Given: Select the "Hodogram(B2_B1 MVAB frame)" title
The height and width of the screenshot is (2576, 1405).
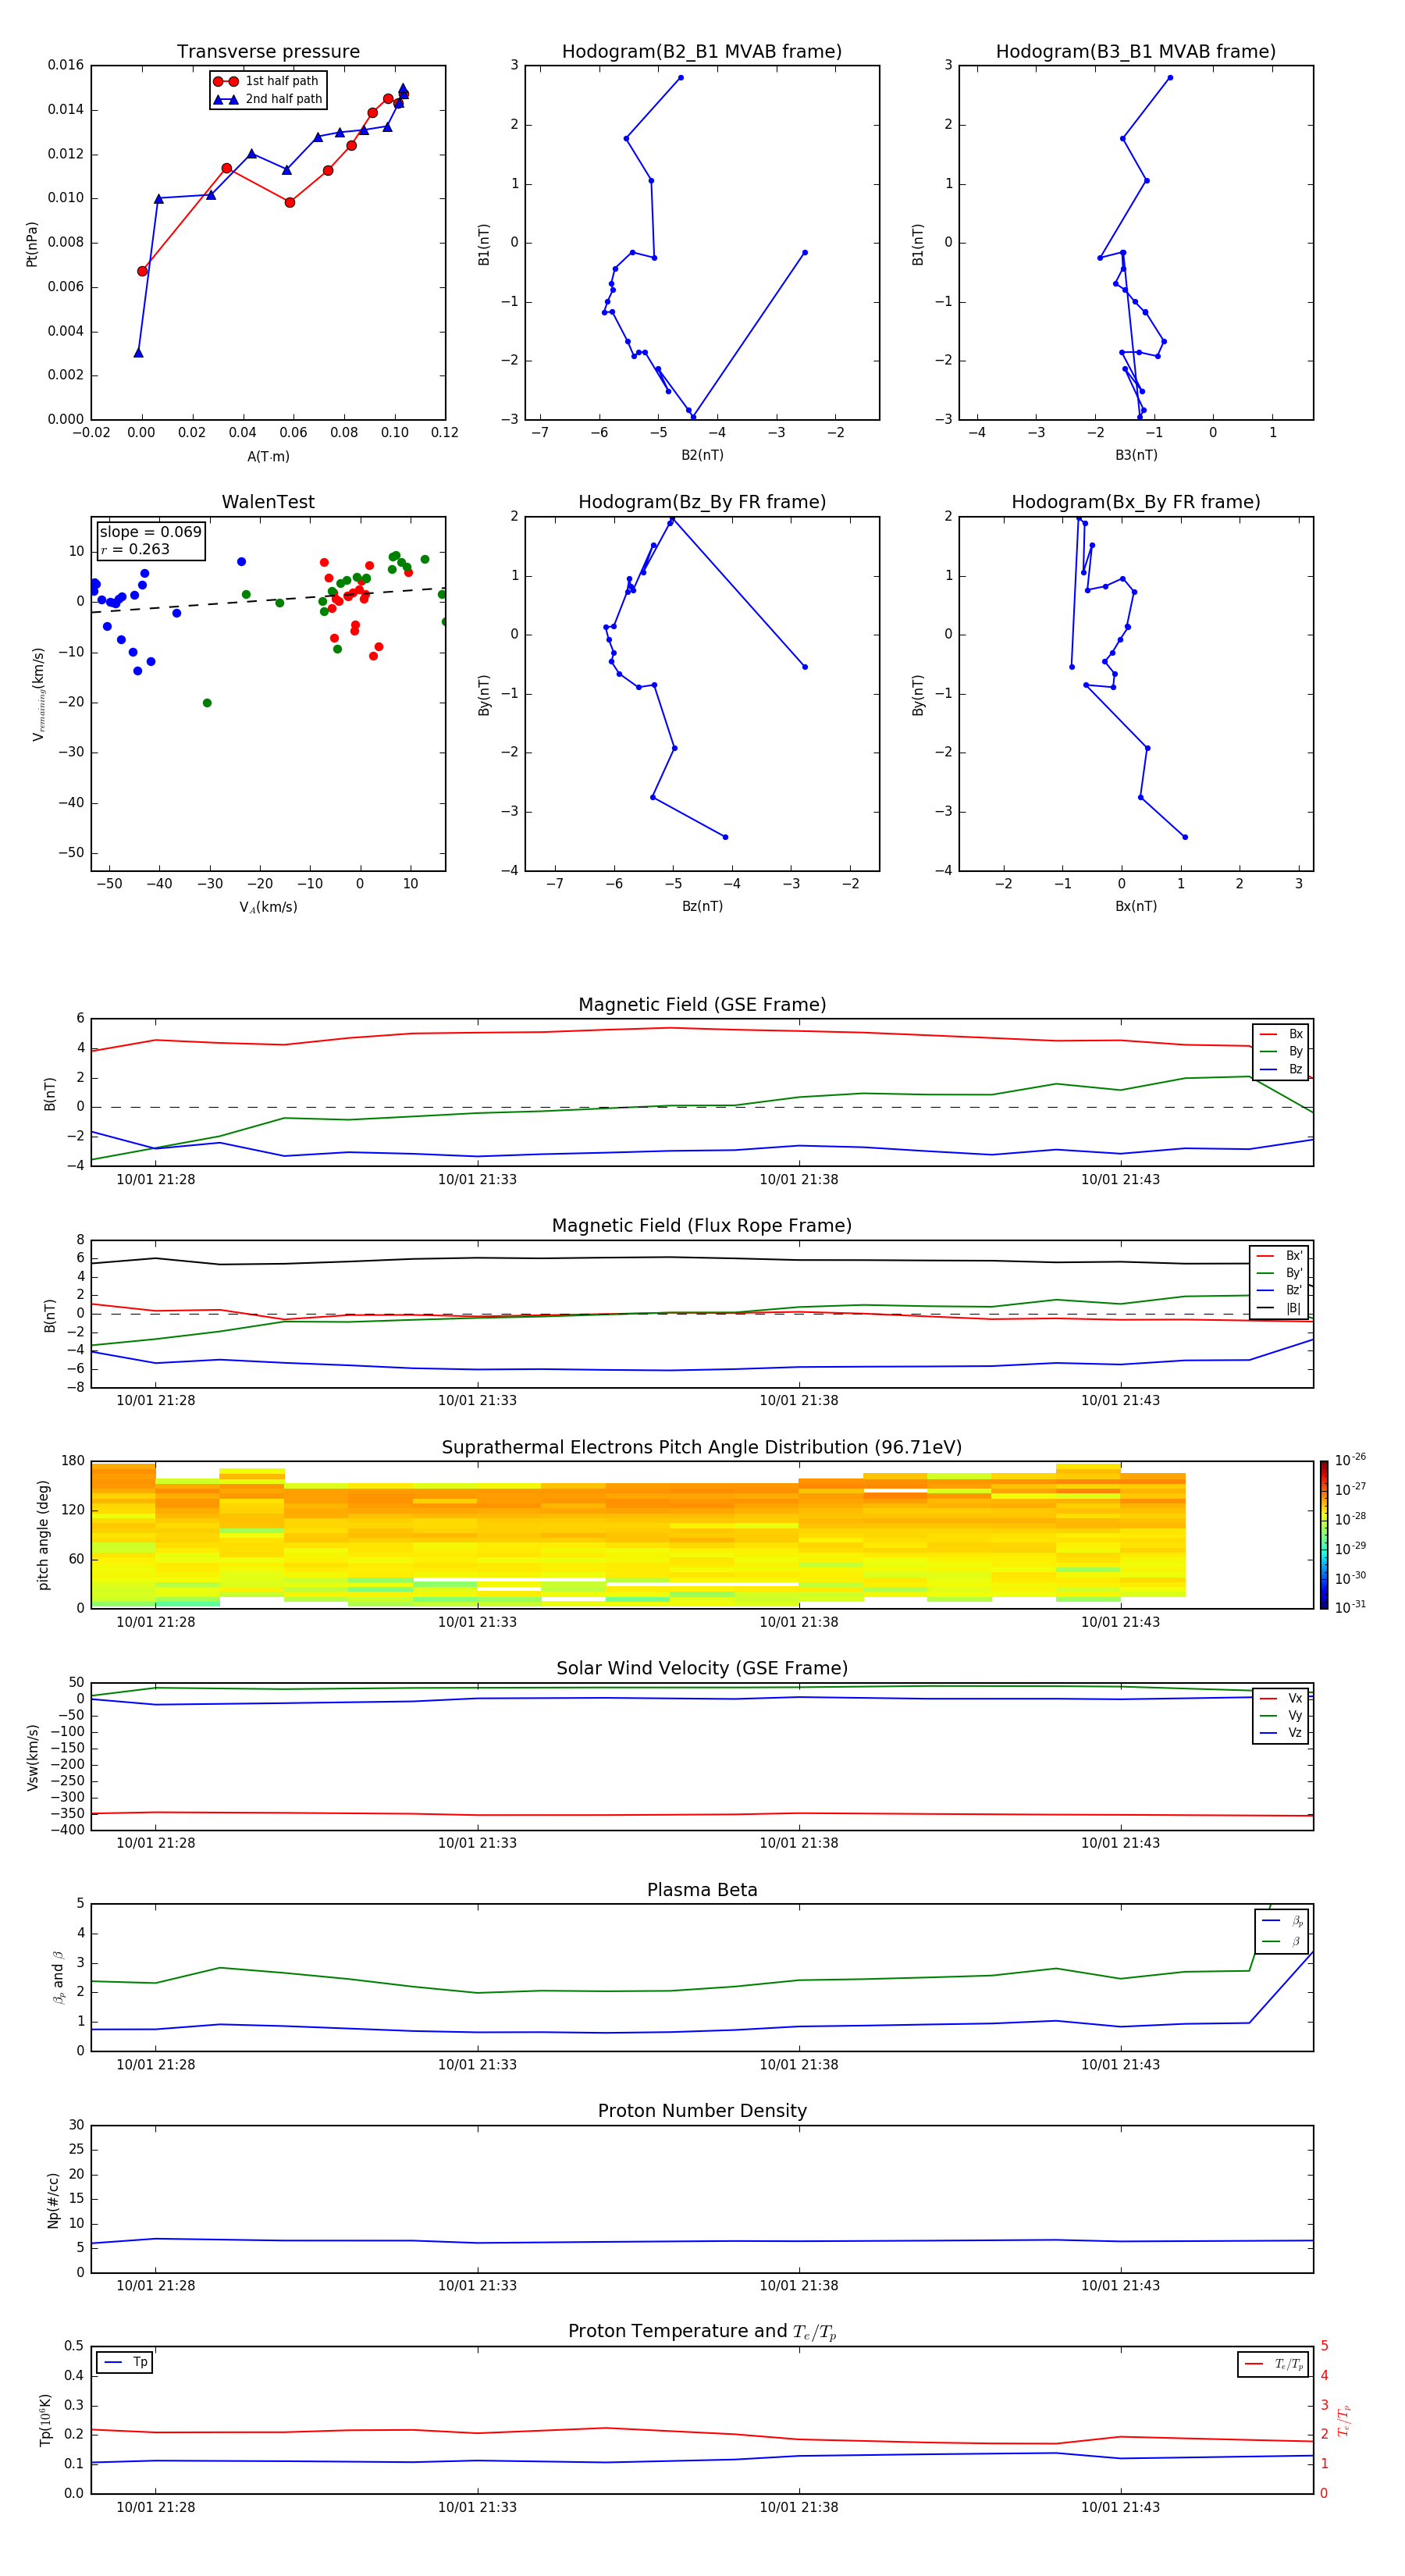Looking at the screenshot, I should click(702, 52).
